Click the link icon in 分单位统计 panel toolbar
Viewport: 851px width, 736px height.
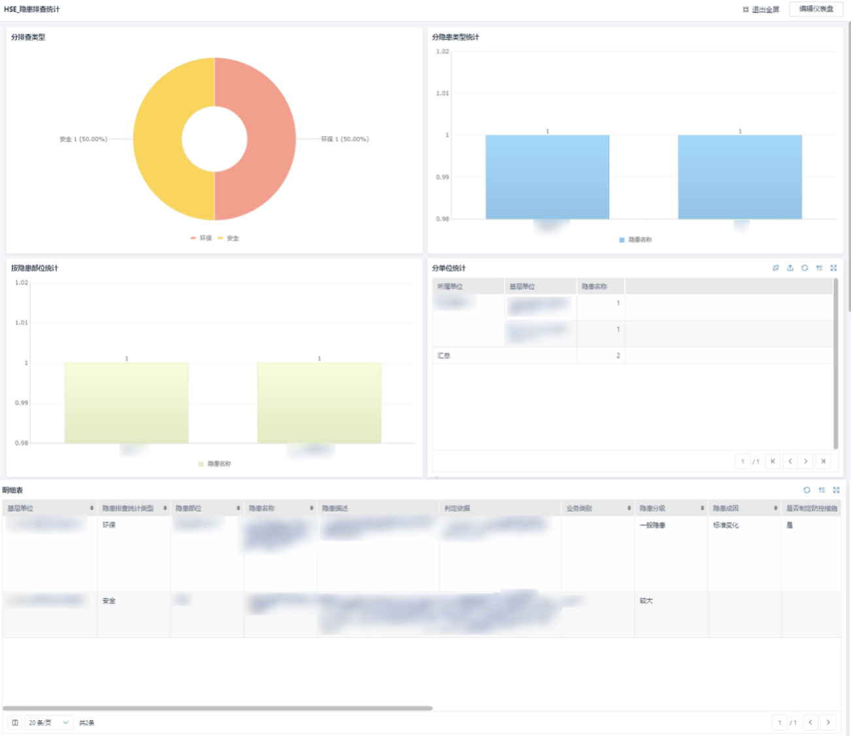tap(776, 268)
